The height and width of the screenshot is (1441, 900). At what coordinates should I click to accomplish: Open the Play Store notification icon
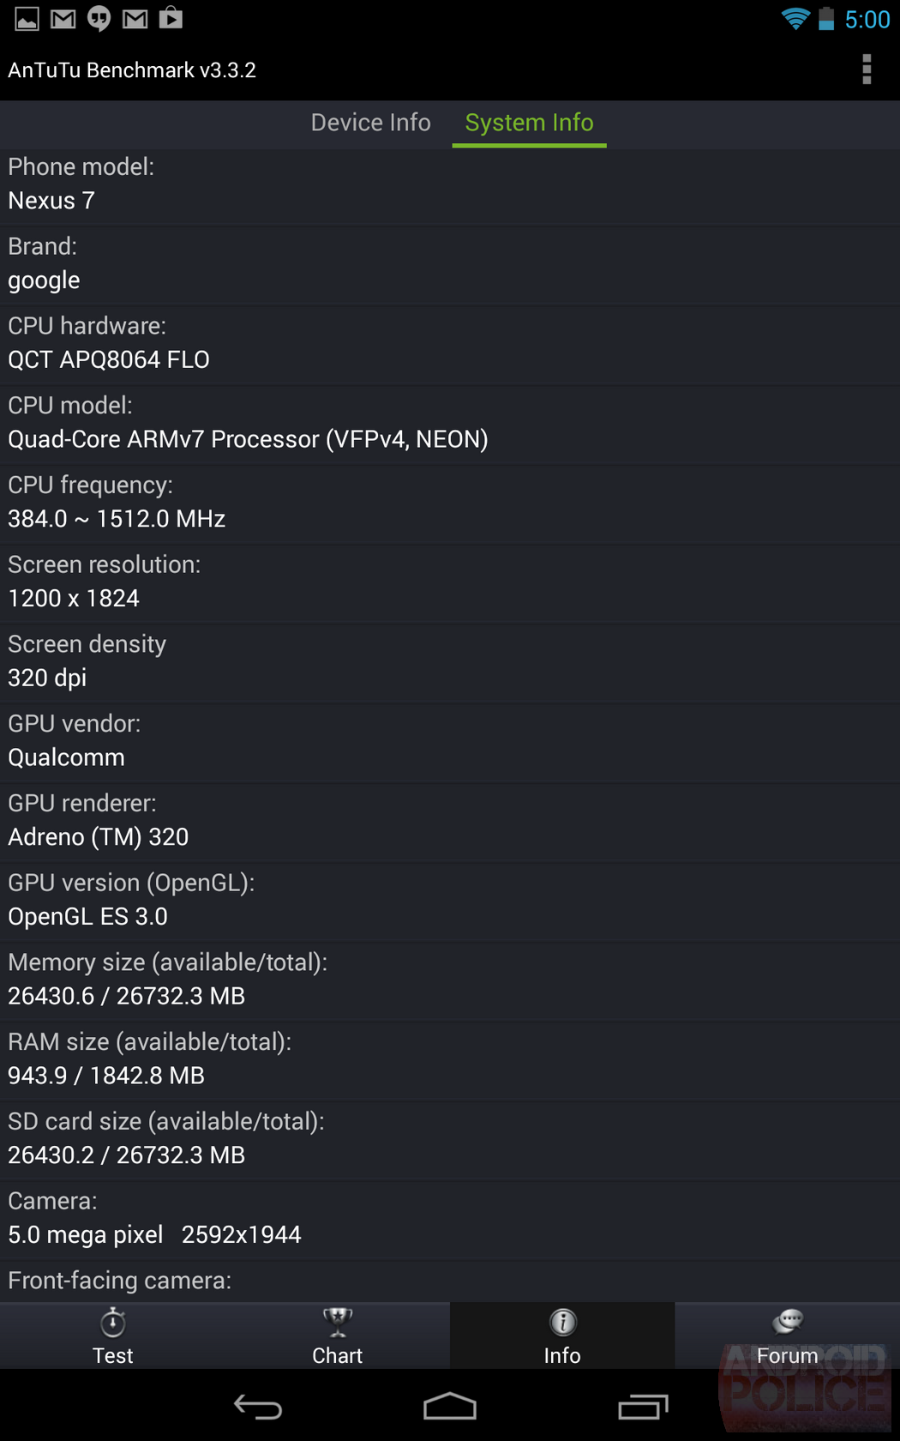pyautogui.click(x=171, y=18)
